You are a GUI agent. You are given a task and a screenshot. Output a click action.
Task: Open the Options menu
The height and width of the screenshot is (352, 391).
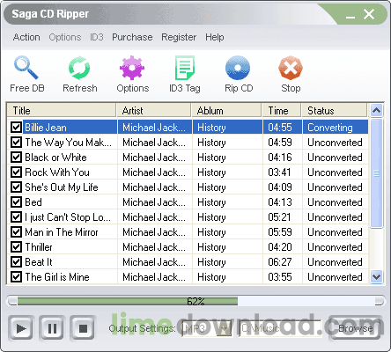[65, 37]
